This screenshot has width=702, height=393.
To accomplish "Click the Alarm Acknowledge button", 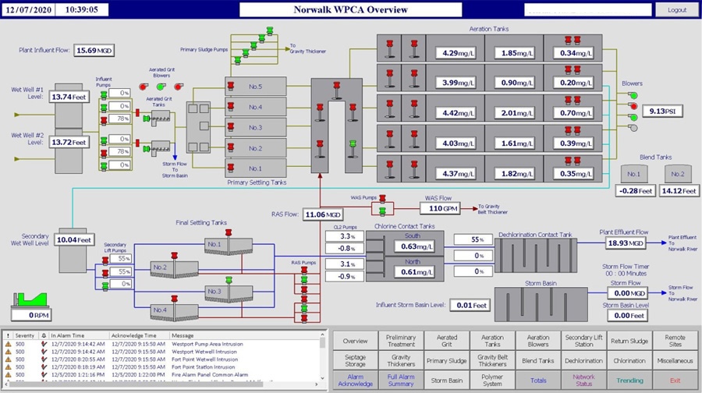I will (x=355, y=381).
